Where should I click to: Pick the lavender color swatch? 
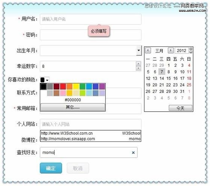tap(102, 93)
